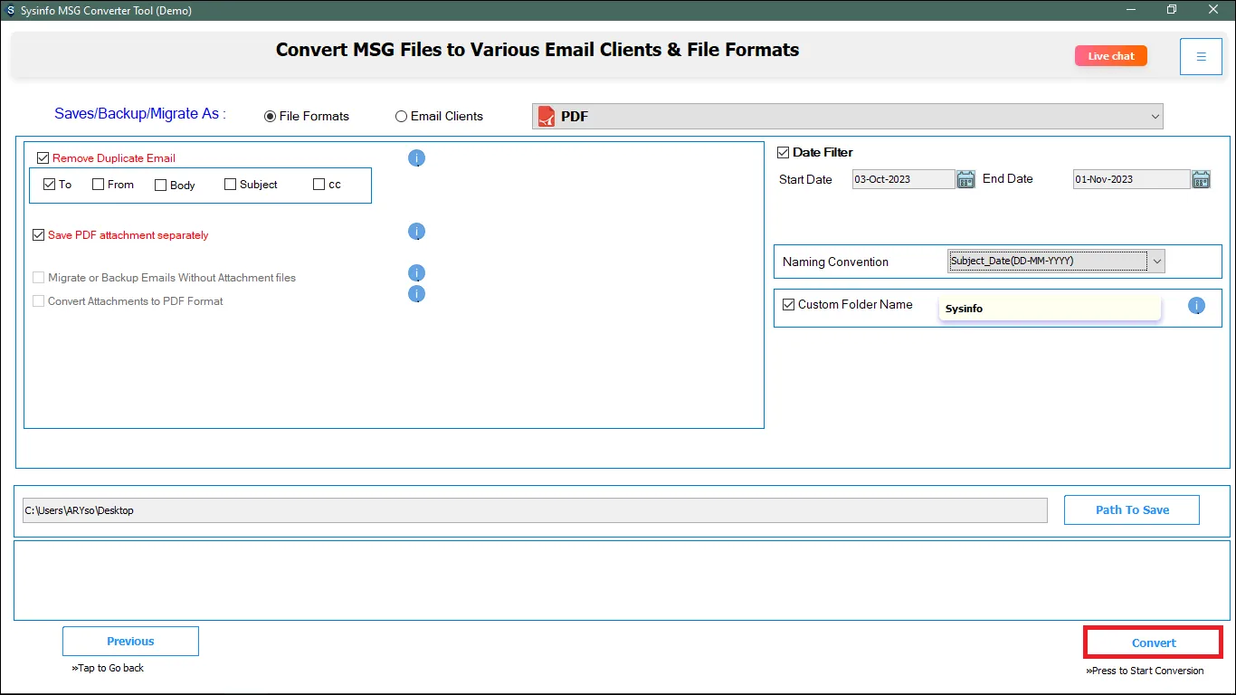Enable the Body duplicate filter checkbox
The height and width of the screenshot is (695, 1236).
point(160,186)
